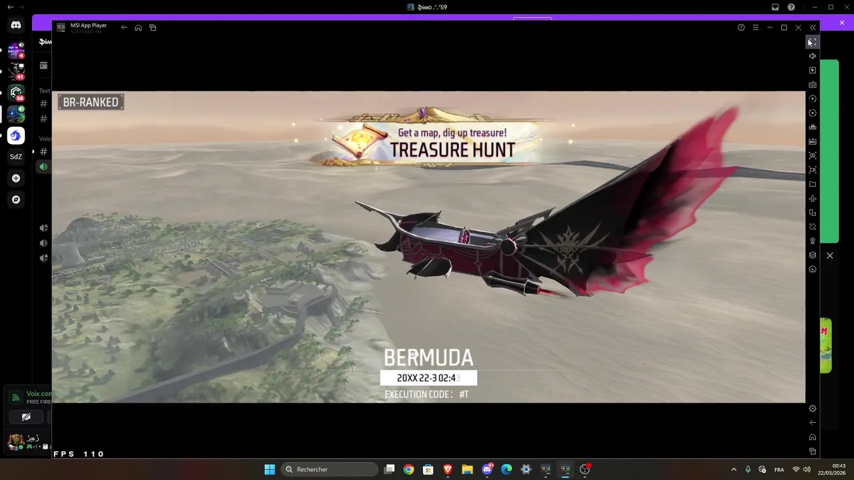Open recent apps icon in bottom sidebar
Screen dimensions: 854x480
click(812, 451)
